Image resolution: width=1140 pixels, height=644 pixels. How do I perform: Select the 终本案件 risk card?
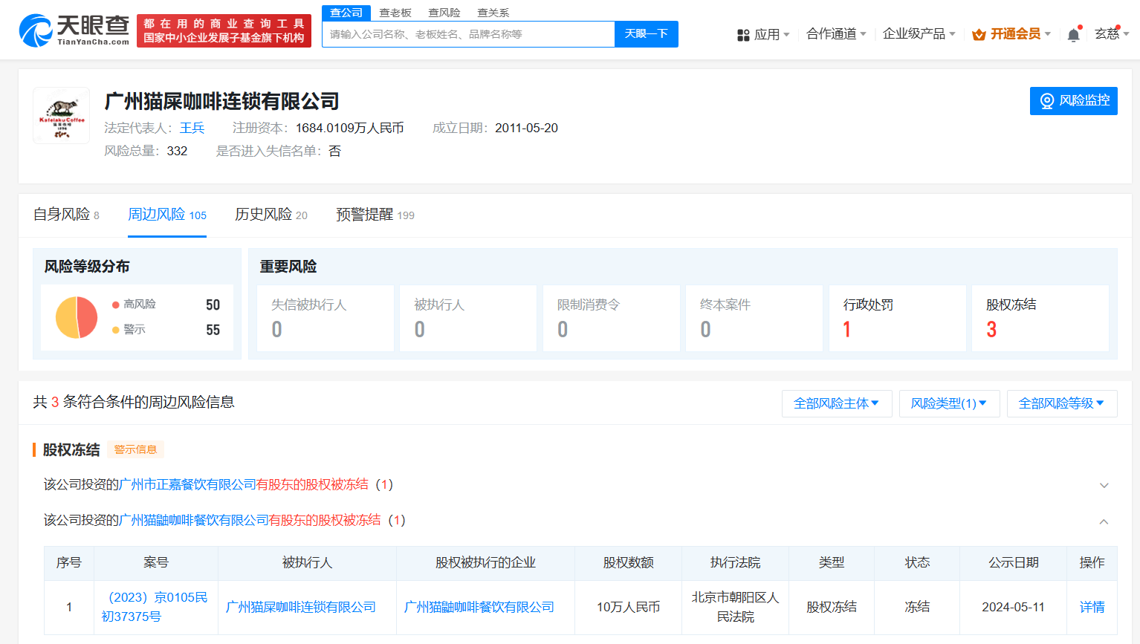click(754, 318)
